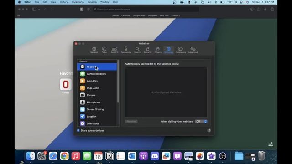Open OBS from the Dock
The width and height of the screenshot is (292, 164).
tap(223, 156)
